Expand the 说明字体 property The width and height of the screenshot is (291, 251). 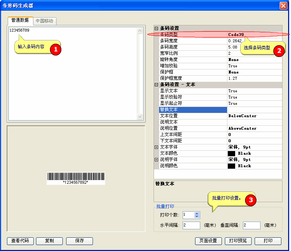pos(156,159)
